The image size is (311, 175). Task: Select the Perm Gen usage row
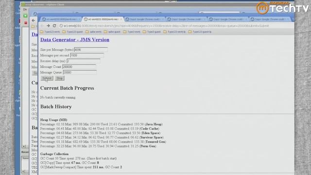98,146
